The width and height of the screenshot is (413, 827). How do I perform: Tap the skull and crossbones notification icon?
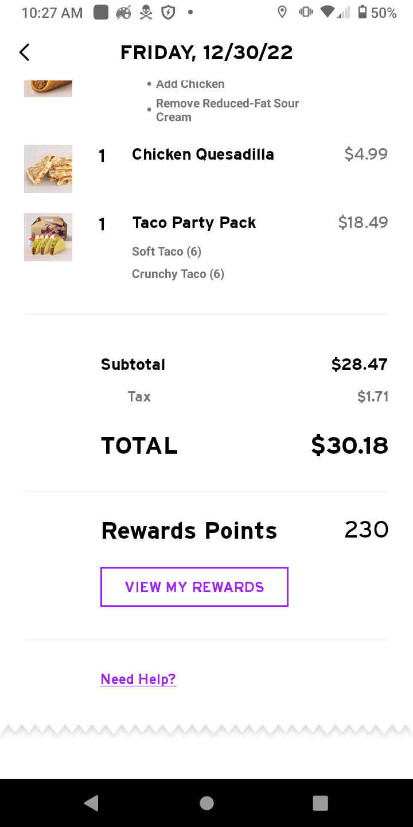pos(146,13)
